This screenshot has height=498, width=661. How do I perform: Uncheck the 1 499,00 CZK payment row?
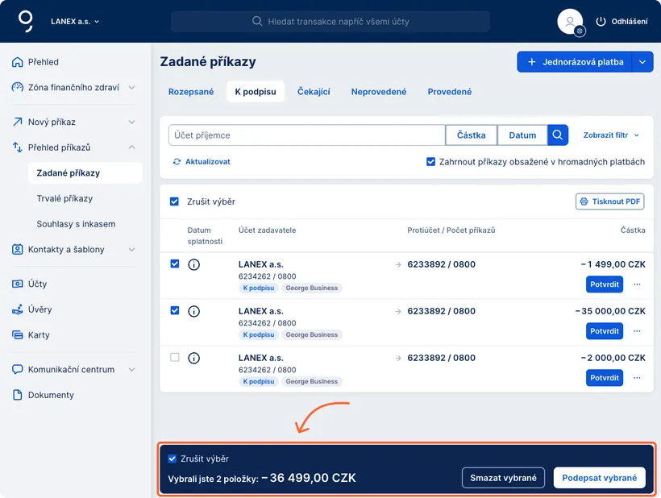(x=175, y=264)
